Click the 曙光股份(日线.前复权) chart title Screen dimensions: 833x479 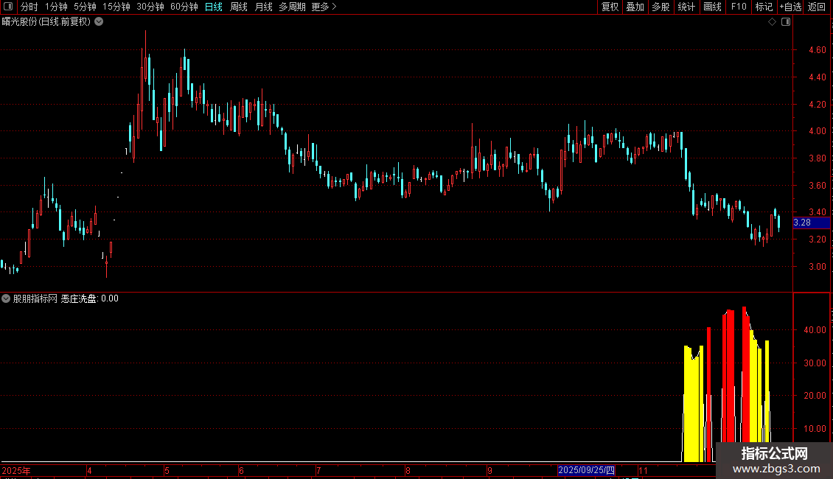click(46, 22)
